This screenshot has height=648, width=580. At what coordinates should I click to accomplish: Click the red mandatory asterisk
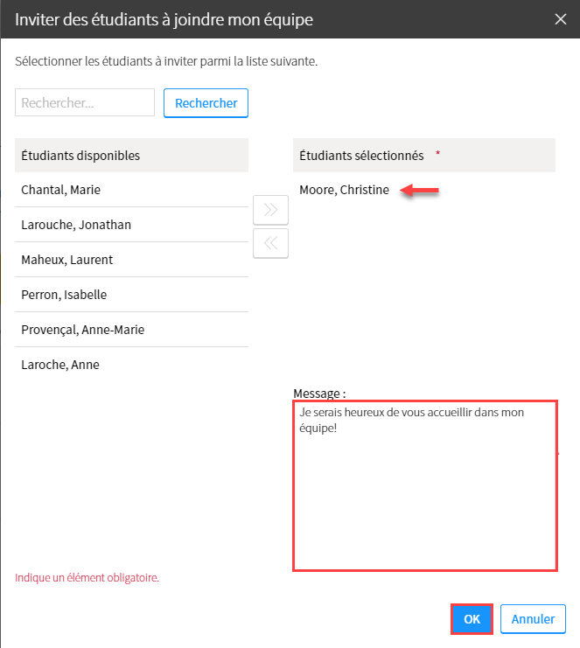437,153
